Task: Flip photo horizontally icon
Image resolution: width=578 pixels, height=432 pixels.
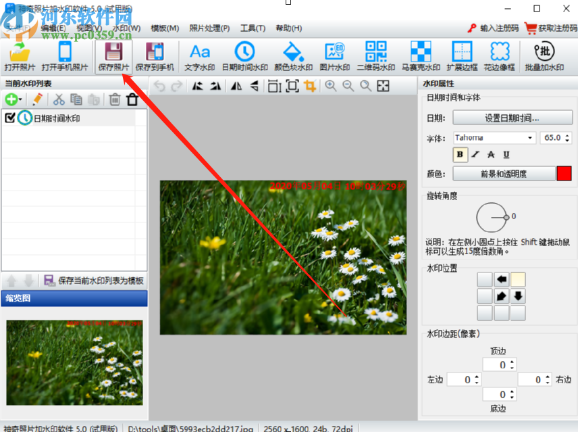Action: pyautogui.click(x=236, y=86)
